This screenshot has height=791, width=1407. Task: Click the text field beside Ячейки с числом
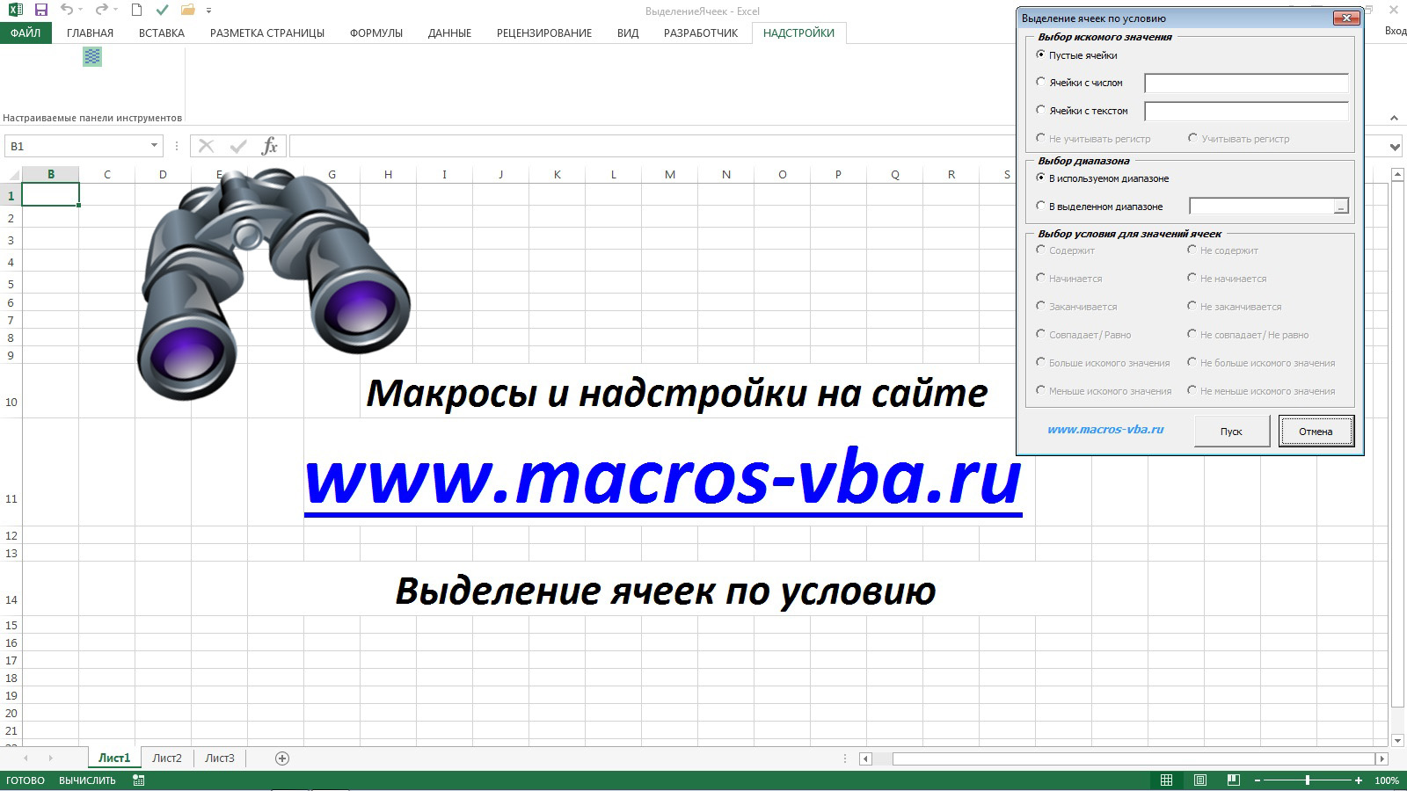point(1245,83)
